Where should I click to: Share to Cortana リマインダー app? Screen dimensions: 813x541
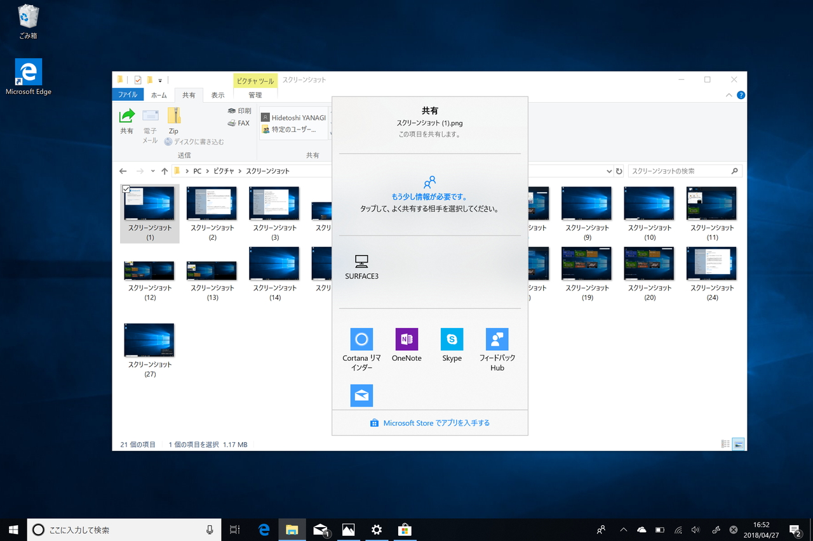361,339
